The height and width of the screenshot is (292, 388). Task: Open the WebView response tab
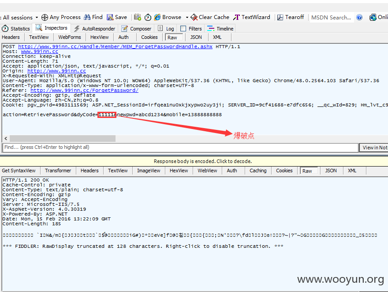pos(207,171)
